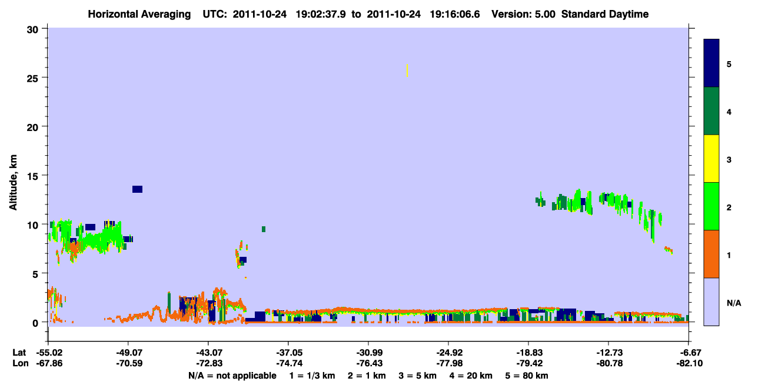The height and width of the screenshot is (392, 765).
Task: Click the dark green colorbar segment labeled 4
Action: (711, 111)
